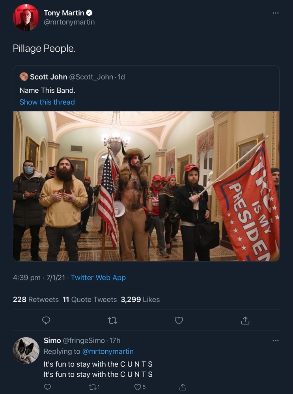
Task: Share Tony Martin's tweet
Action: pyautogui.click(x=245, y=321)
